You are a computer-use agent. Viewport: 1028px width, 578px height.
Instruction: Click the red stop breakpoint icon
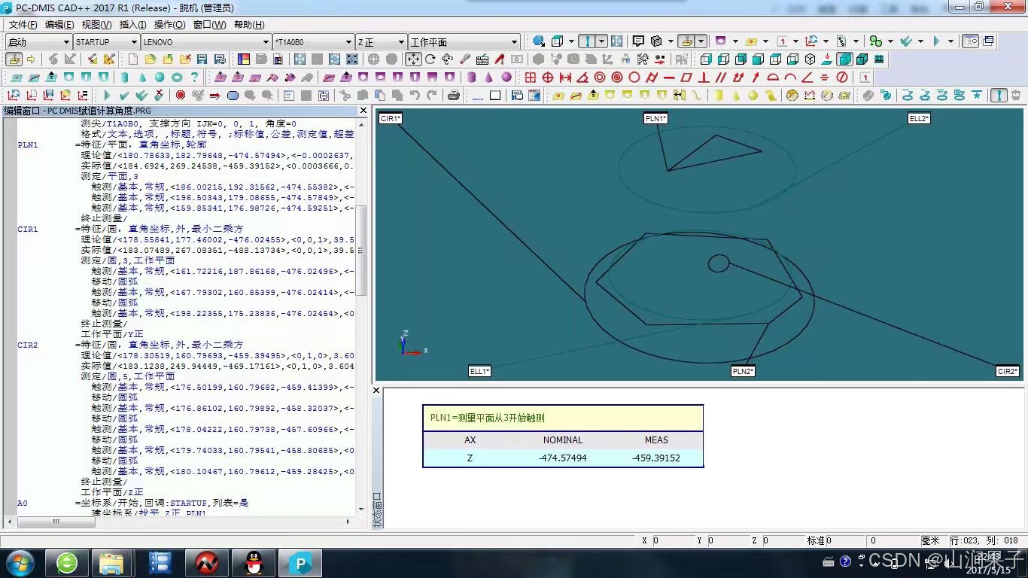click(181, 96)
